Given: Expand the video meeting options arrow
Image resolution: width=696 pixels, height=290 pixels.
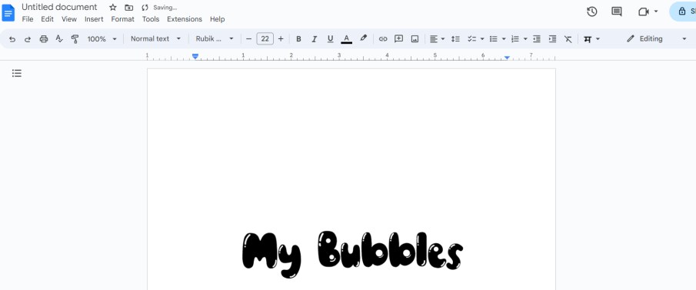Looking at the screenshot, I should 656,12.
